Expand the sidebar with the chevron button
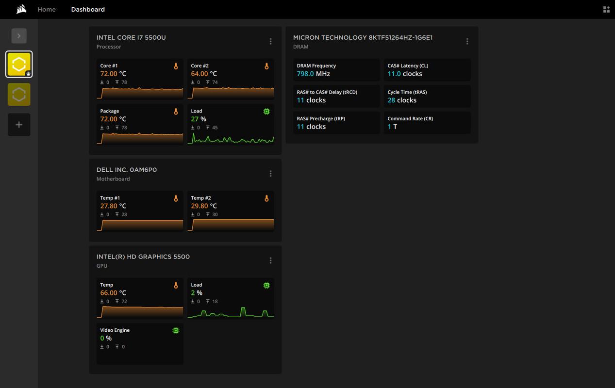 pyautogui.click(x=19, y=36)
